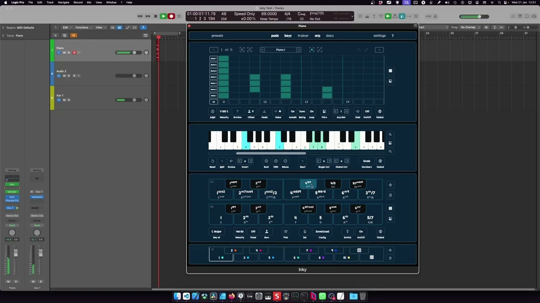Click the arp section Global icon
This screenshot has height=303, width=540.
(380, 112)
